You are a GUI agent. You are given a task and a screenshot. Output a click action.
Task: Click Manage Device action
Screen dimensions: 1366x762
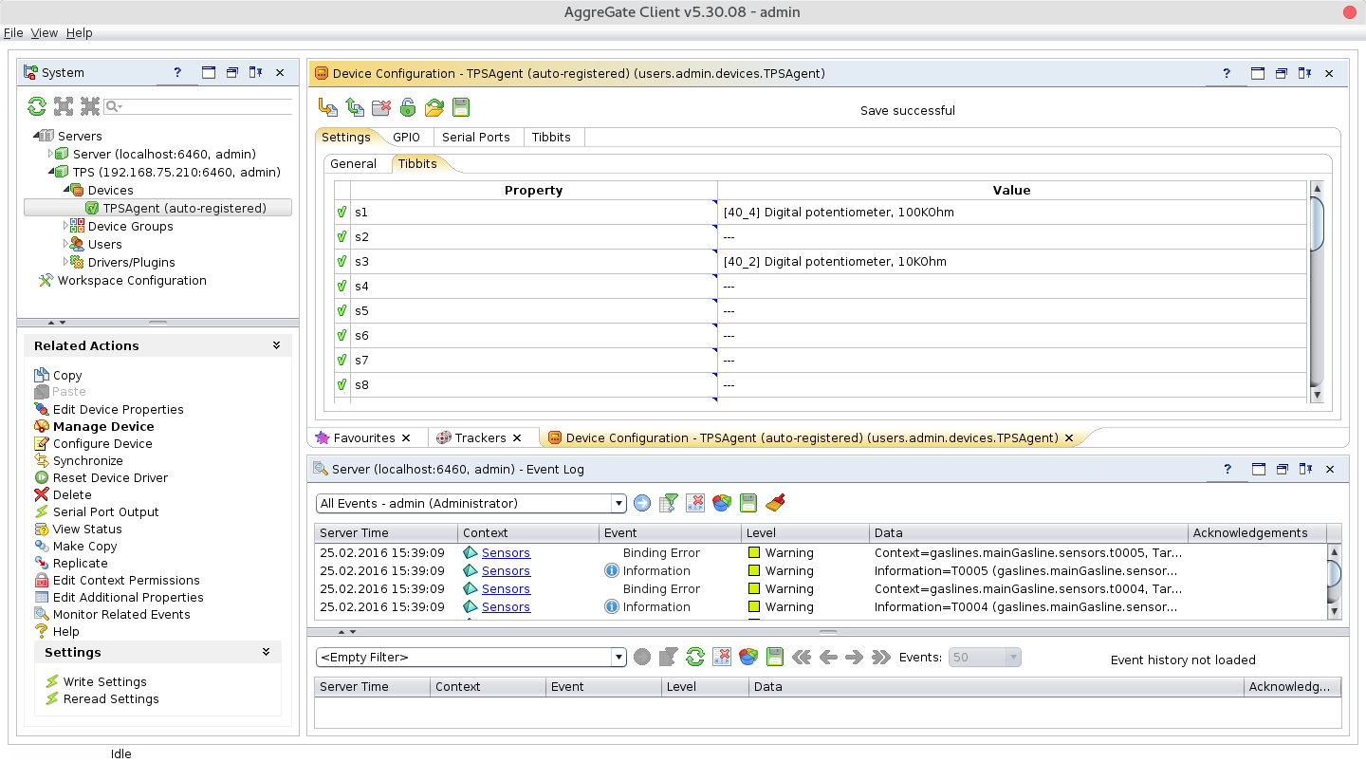[103, 426]
